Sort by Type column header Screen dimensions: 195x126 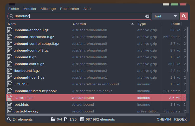click(149, 24)
